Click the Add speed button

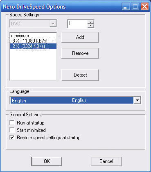point(80,37)
